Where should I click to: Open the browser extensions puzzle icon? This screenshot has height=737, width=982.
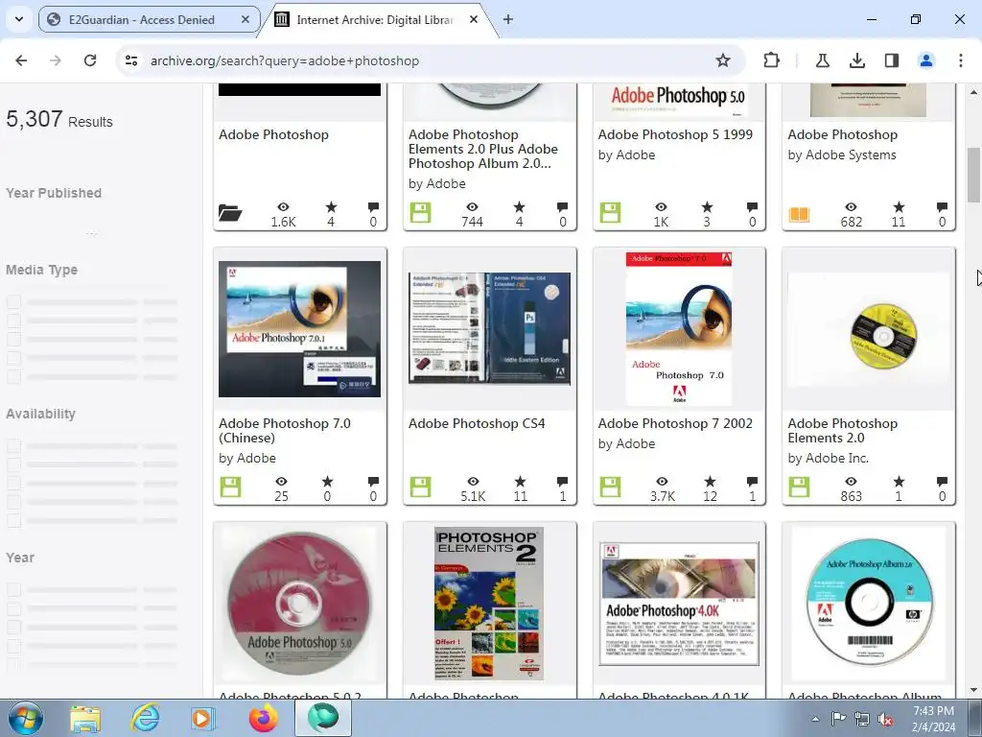tap(772, 60)
